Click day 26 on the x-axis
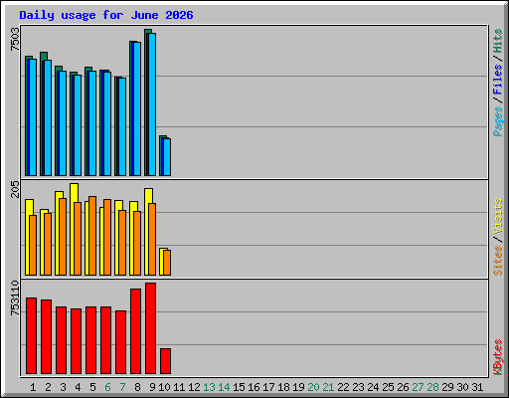The height and width of the screenshot is (398, 509). [x=403, y=387]
